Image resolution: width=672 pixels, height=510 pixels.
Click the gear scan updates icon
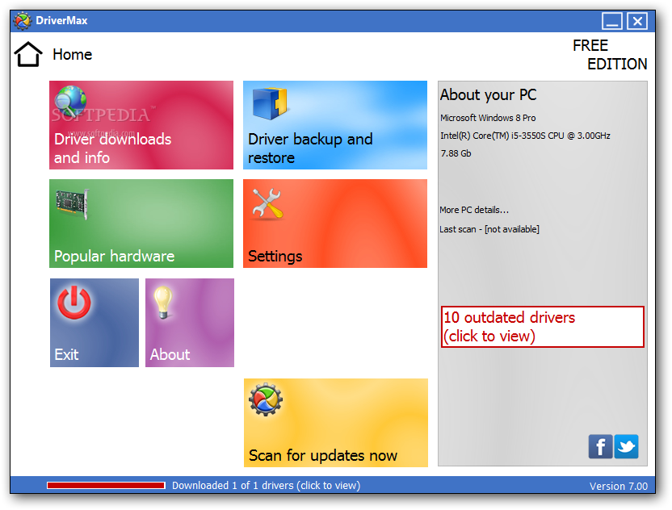point(266,399)
